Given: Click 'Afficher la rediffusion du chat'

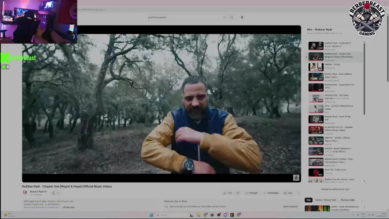Looking at the screenshot, I should (335, 189).
